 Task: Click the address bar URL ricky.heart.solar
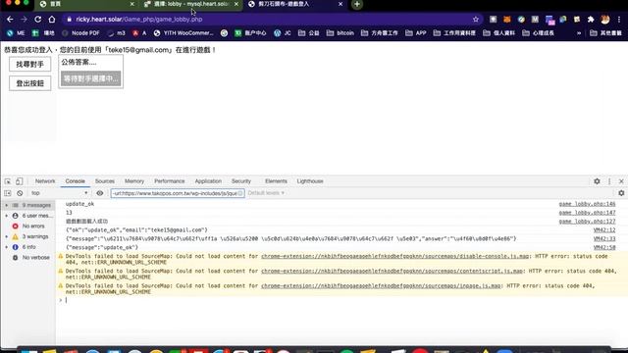(x=139, y=20)
